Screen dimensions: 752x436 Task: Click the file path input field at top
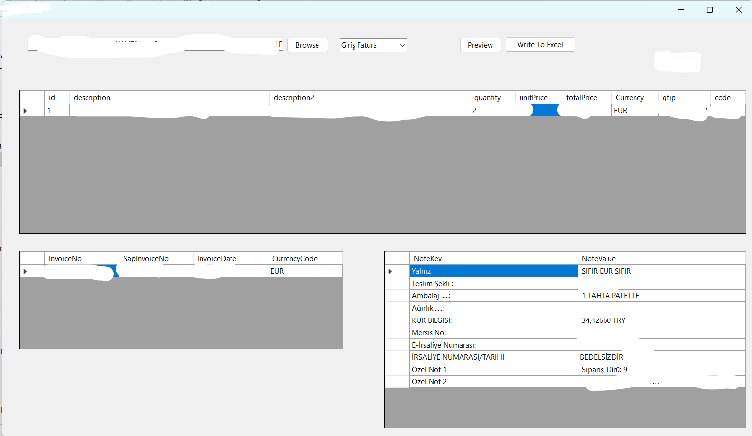click(155, 45)
